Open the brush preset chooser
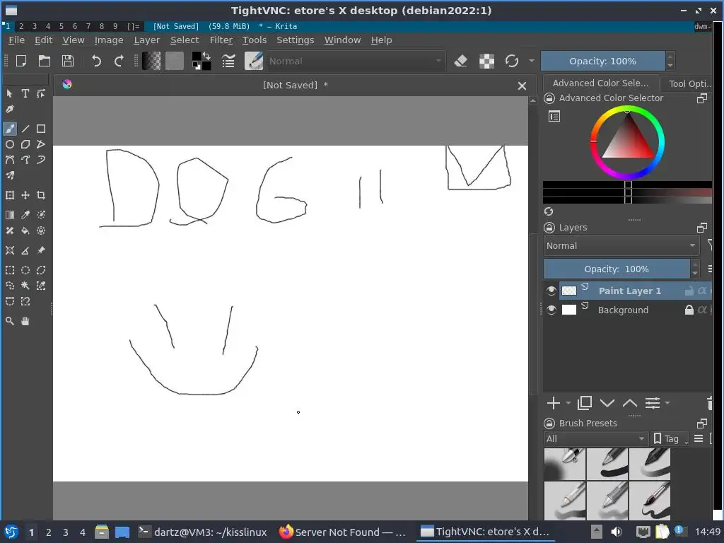 point(254,61)
